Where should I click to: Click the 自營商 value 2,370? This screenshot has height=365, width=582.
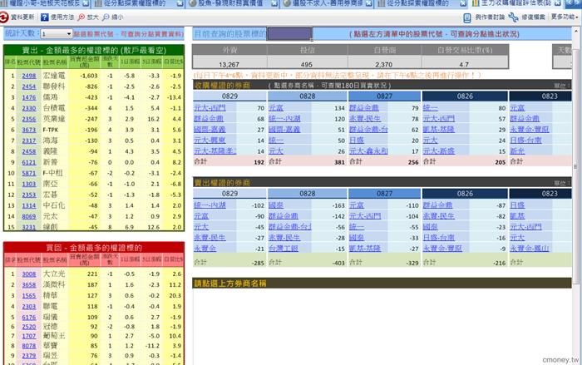384,65
